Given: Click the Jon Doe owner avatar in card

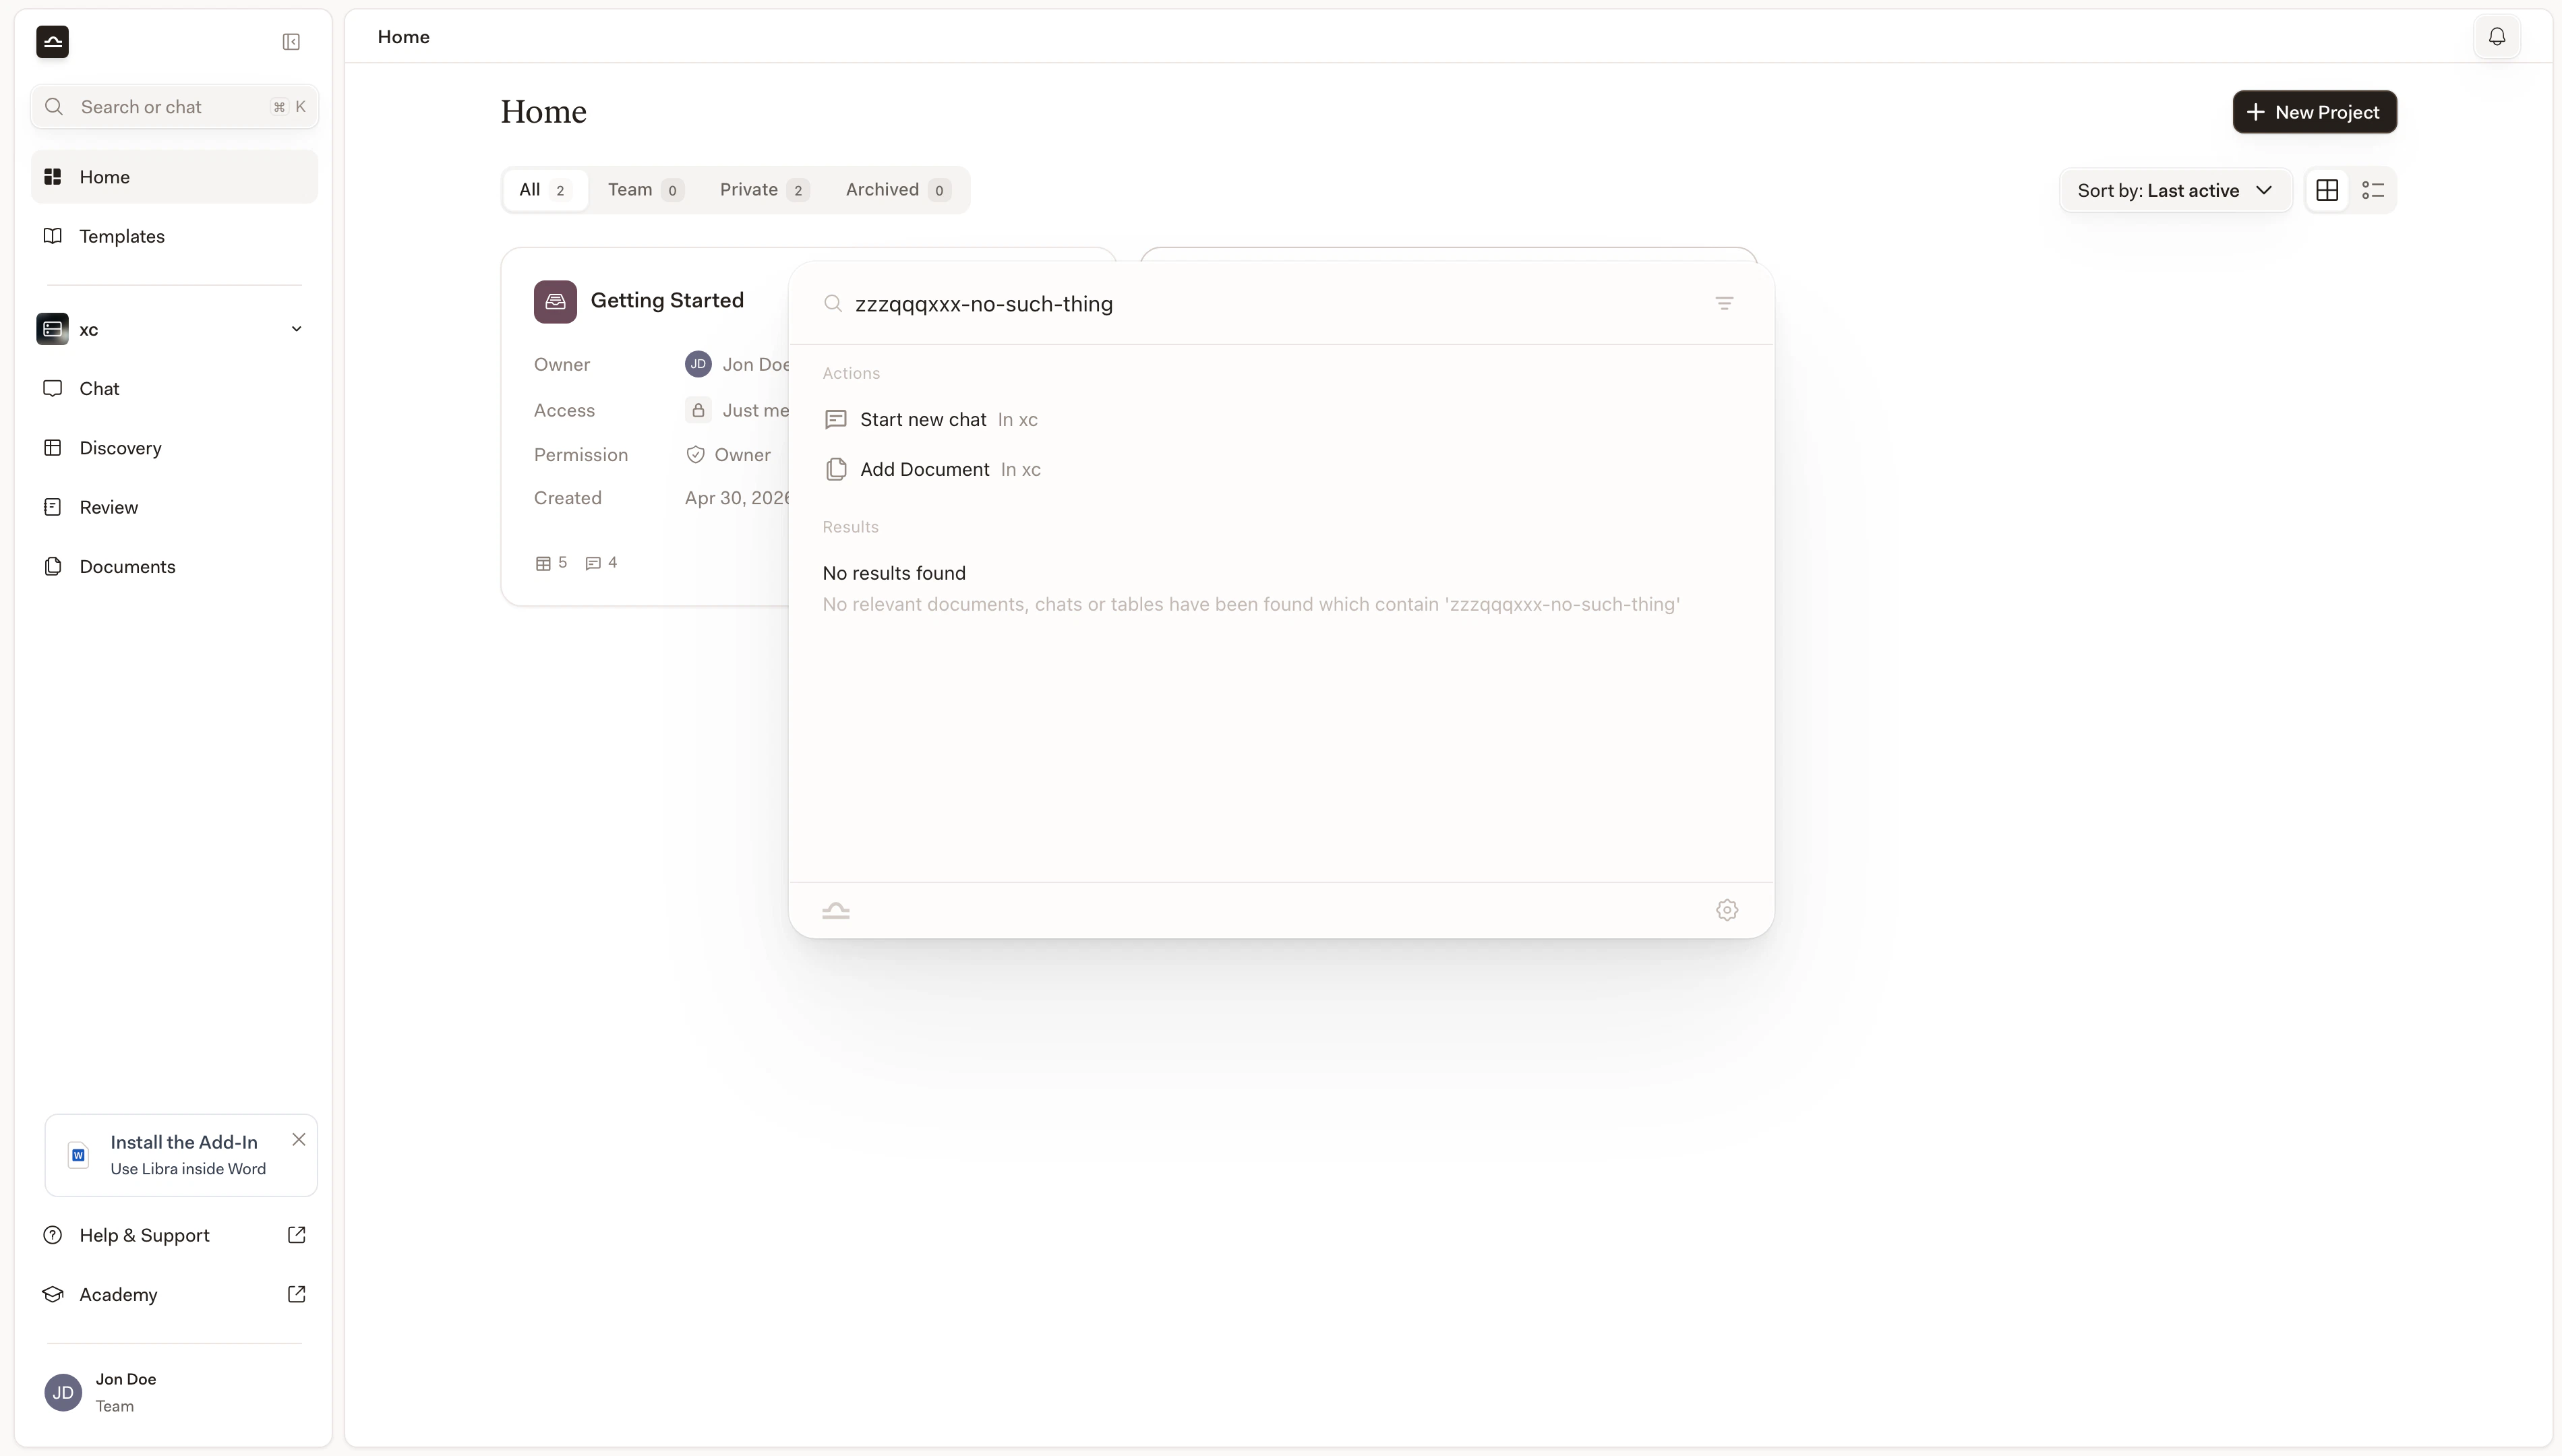Looking at the screenshot, I should tap(698, 364).
